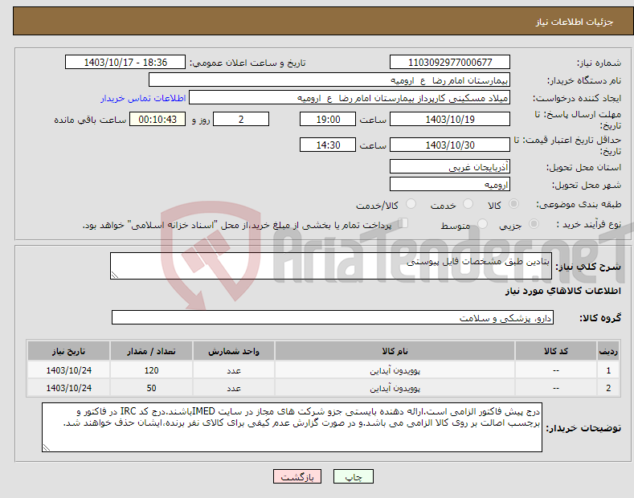Click the تعداد / مقدار column header

[x=151, y=351]
